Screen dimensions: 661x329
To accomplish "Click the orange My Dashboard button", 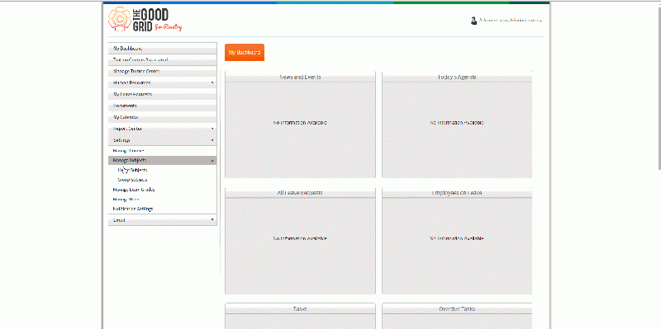I will point(245,53).
